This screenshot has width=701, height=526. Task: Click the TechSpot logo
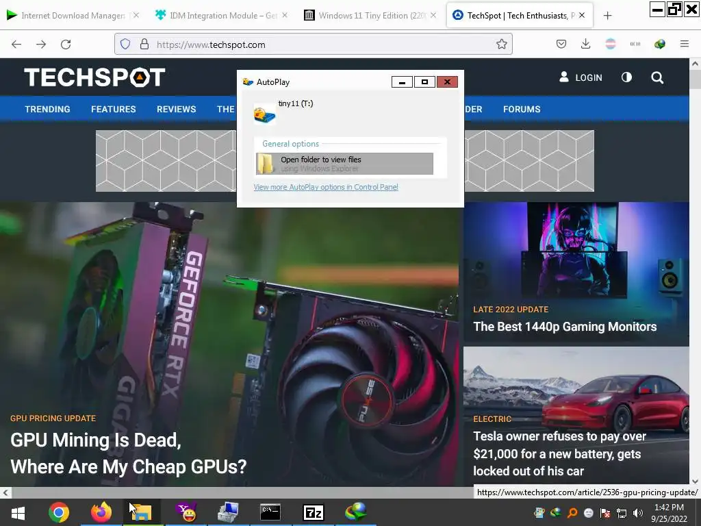[94, 77]
